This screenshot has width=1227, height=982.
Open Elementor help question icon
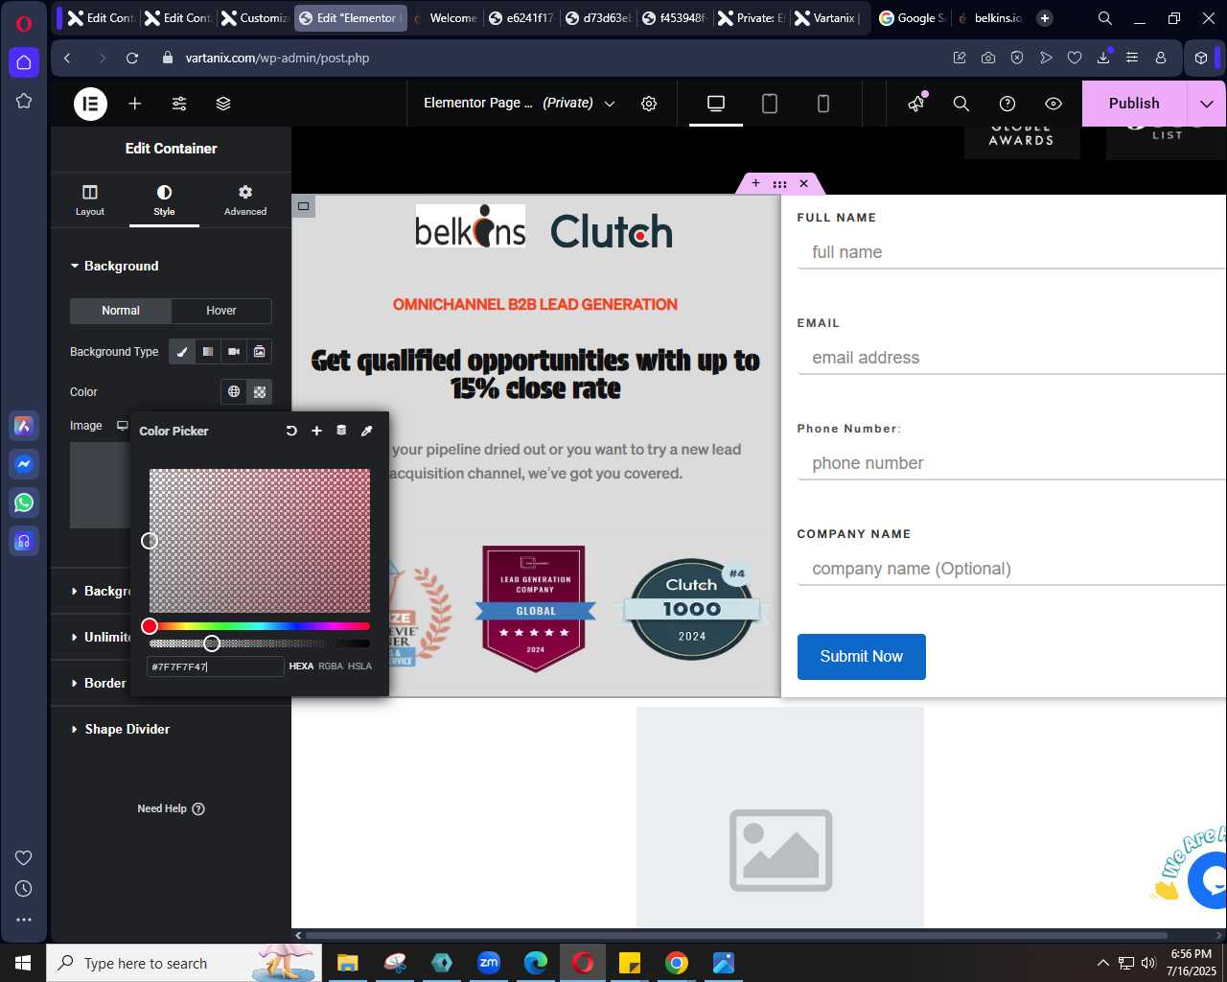click(1007, 104)
